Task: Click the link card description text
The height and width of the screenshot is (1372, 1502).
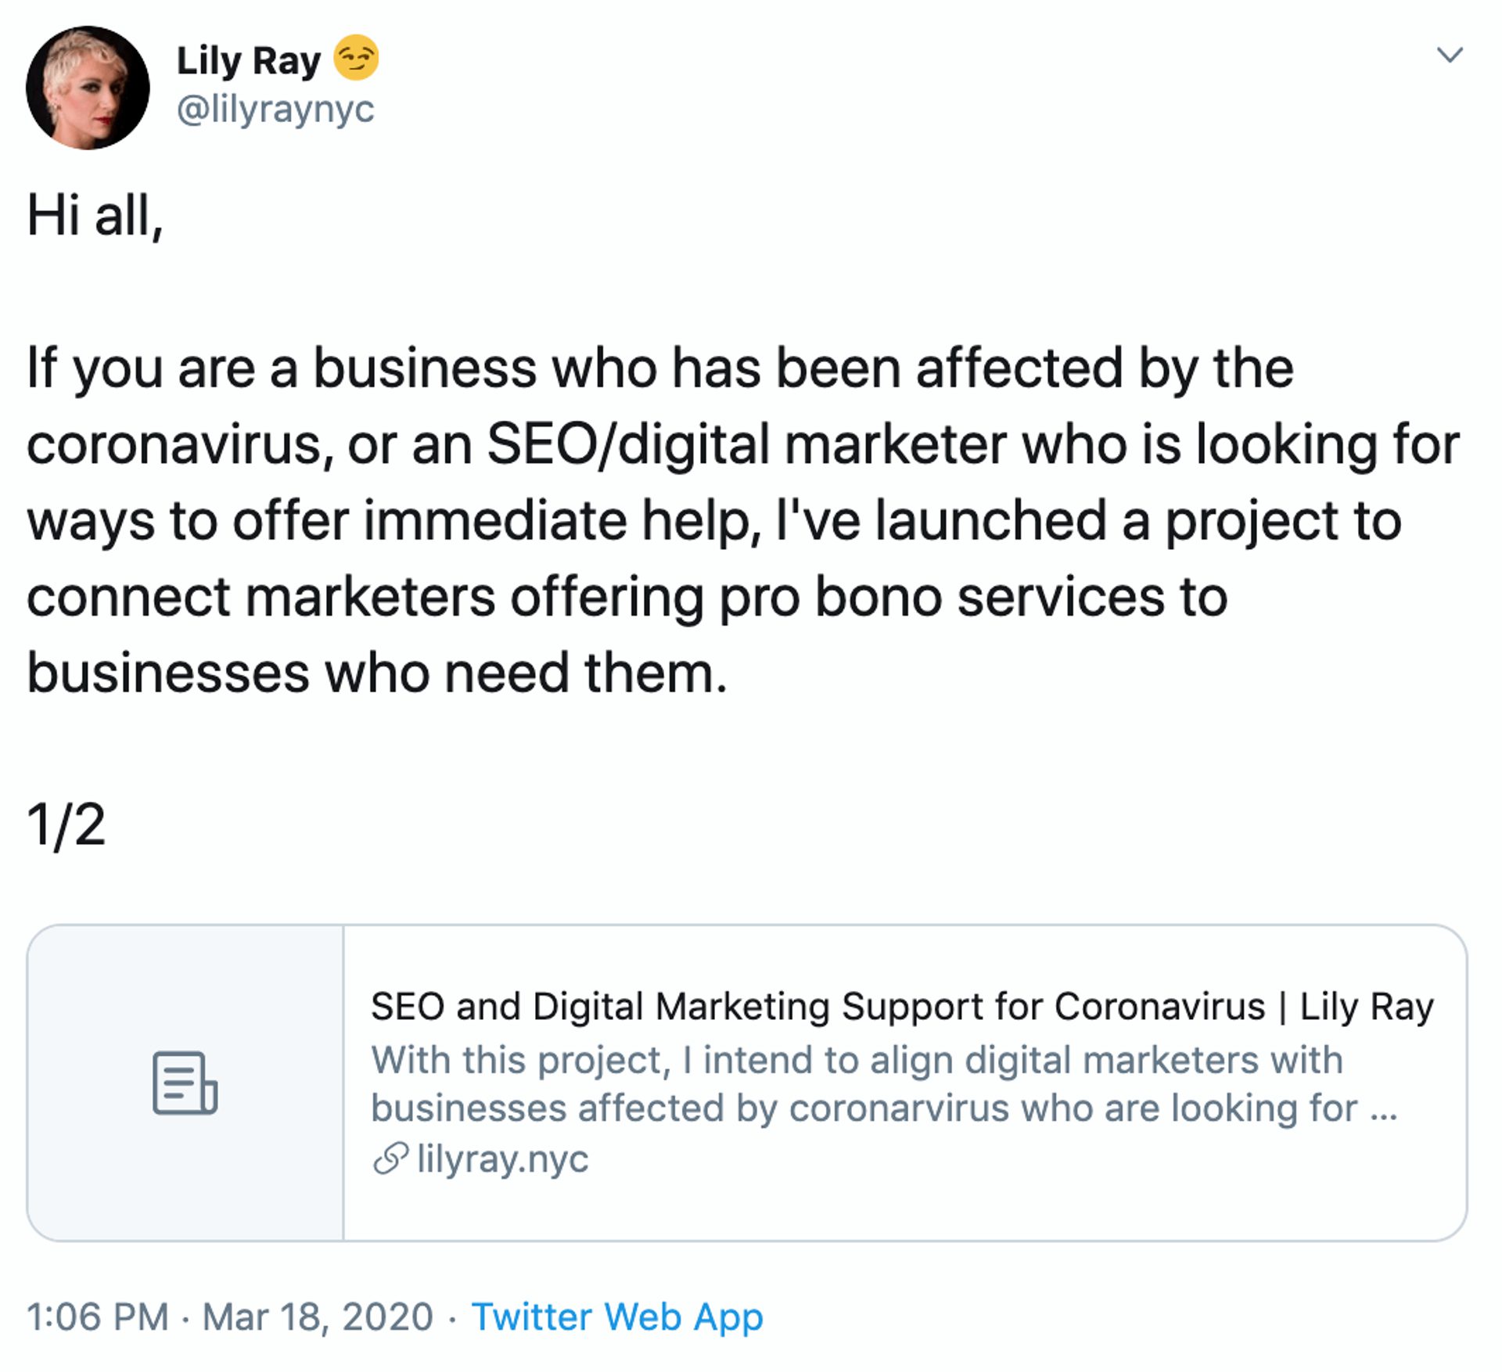Action: point(884,1084)
